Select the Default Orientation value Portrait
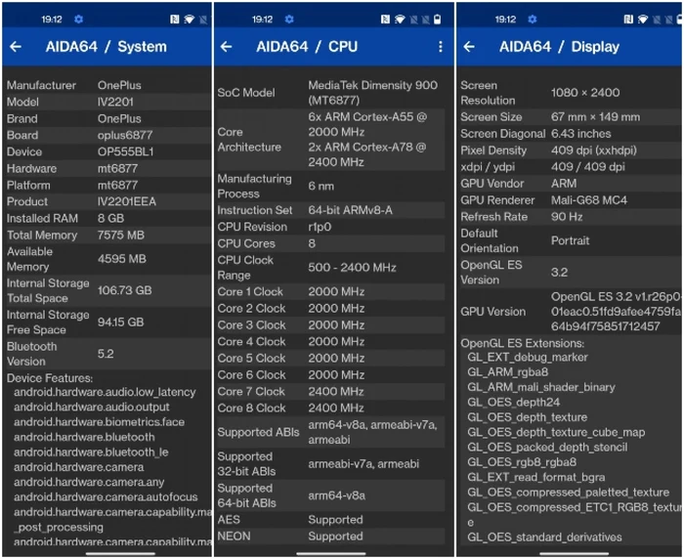The image size is (684, 559). [x=570, y=240]
